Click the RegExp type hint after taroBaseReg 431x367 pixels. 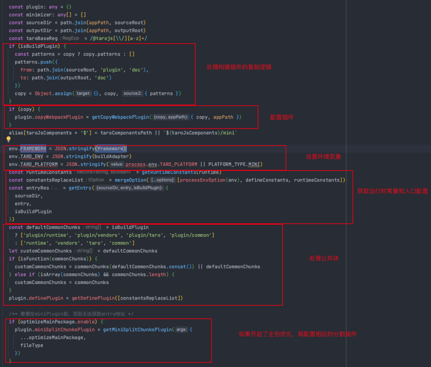point(71,38)
